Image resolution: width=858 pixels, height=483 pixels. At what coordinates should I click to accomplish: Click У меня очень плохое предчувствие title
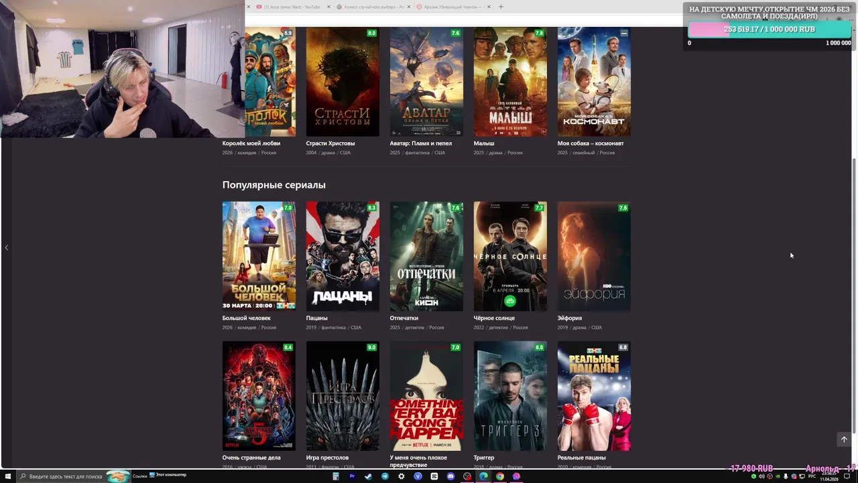point(419,461)
